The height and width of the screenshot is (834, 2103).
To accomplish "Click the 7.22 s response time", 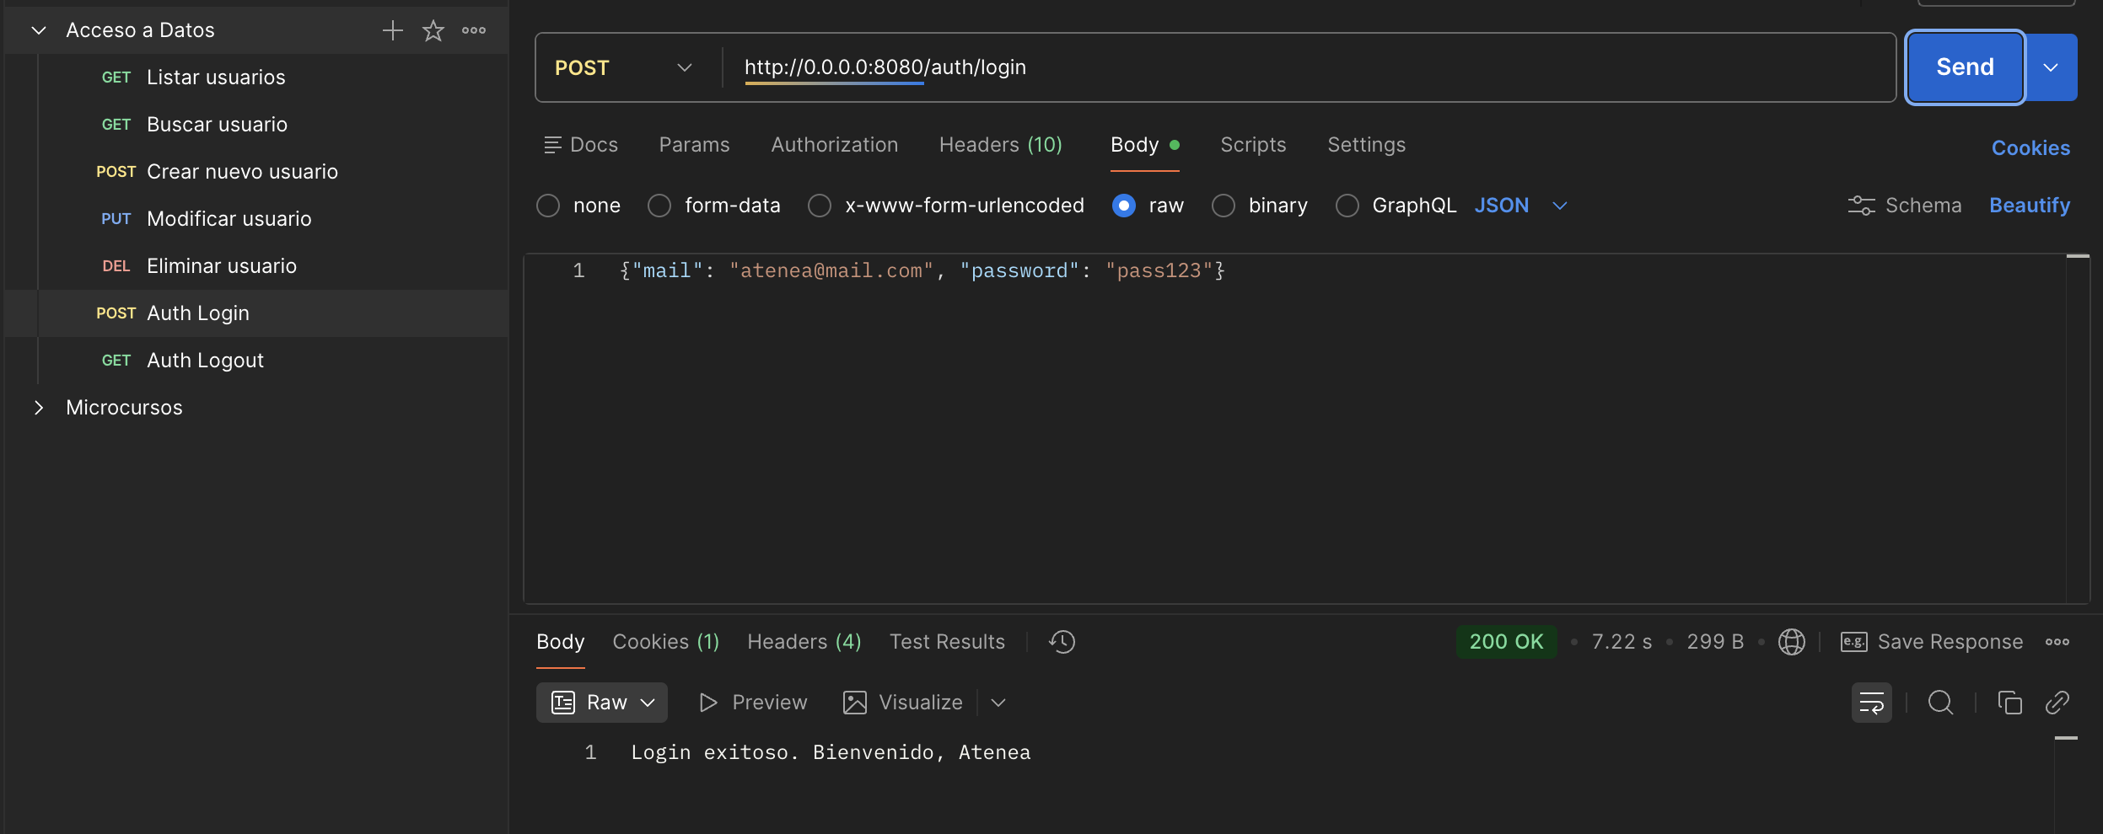I will click(1622, 642).
